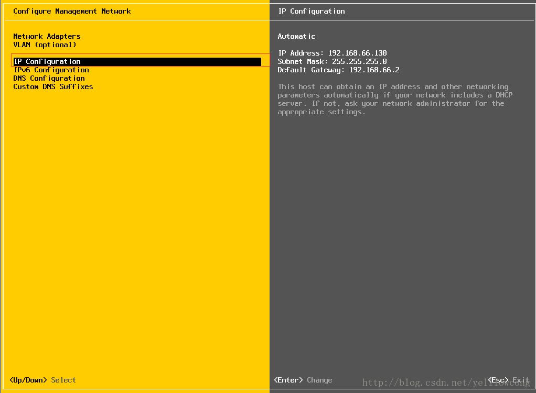Click the Default Gateway 192.168.66.2 line
Viewport: 536px width, 393px height.
[338, 70]
